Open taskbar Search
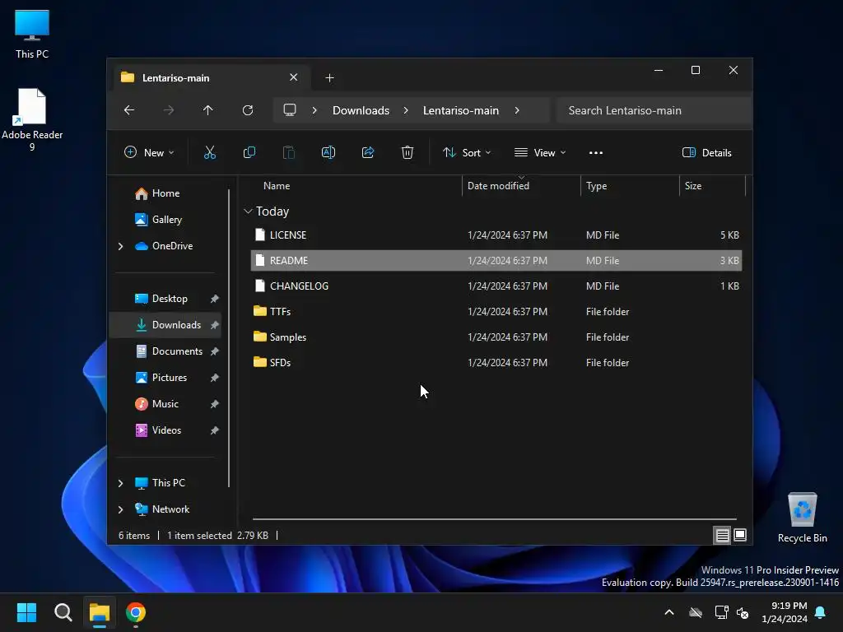Image resolution: width=843 pixels, height=632 pixels. pyautogui.click(x=63, y=612)
